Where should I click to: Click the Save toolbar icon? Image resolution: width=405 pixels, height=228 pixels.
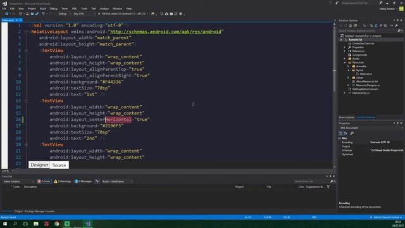[32, 14]
